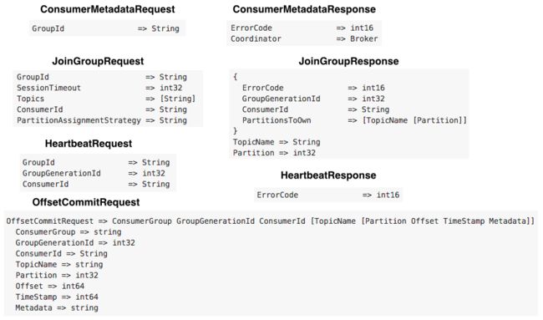Click the OffsetCommitRequest heading
Image resolution: width=543 pixels, height=320 pixels.
click(x=86, y=202)
